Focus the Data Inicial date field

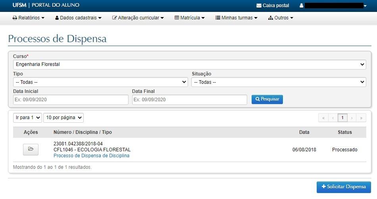pos(71,100)
